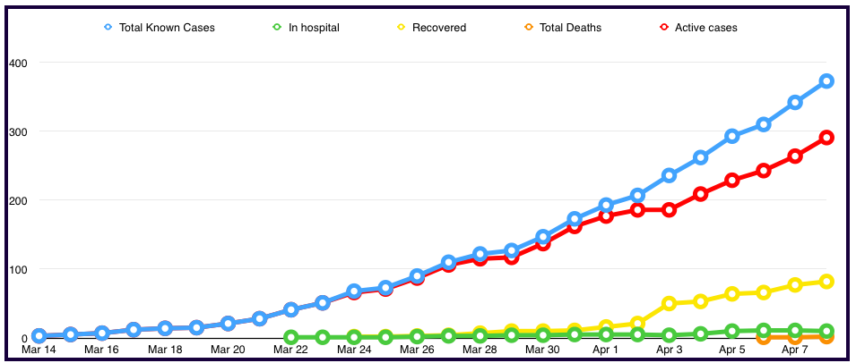Click the green In hospital legend marker
This screenshot has width=856, height=363.
pyautogui.click(x=278, y=28)
